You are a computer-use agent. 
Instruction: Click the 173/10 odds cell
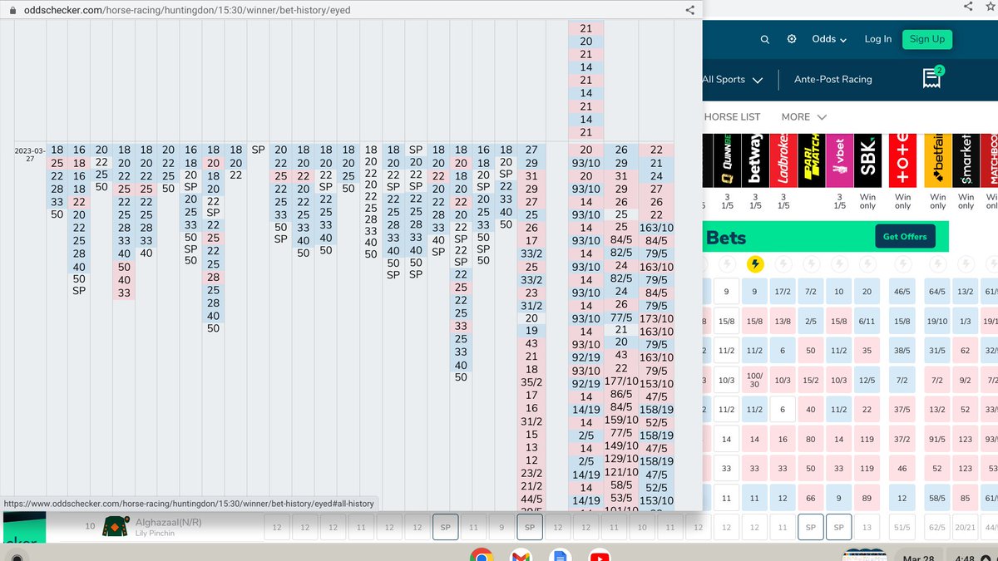click(x=656, y=318)
